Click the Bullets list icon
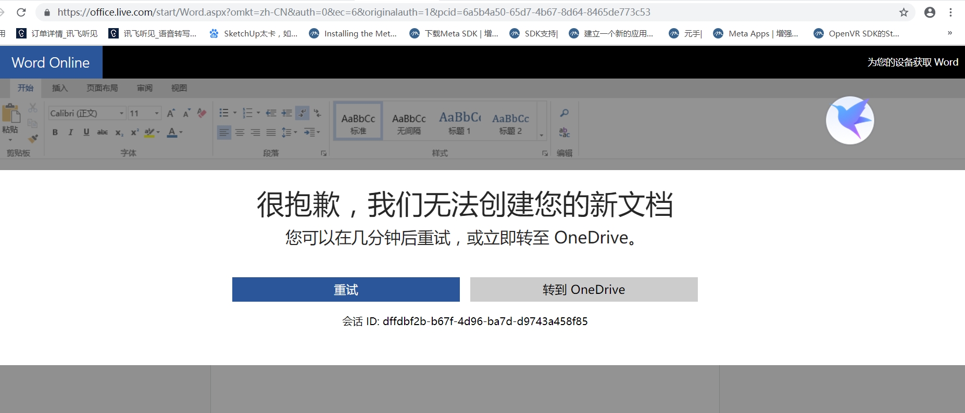The height and width of the screenshot is (413, 965). [224, 113]
